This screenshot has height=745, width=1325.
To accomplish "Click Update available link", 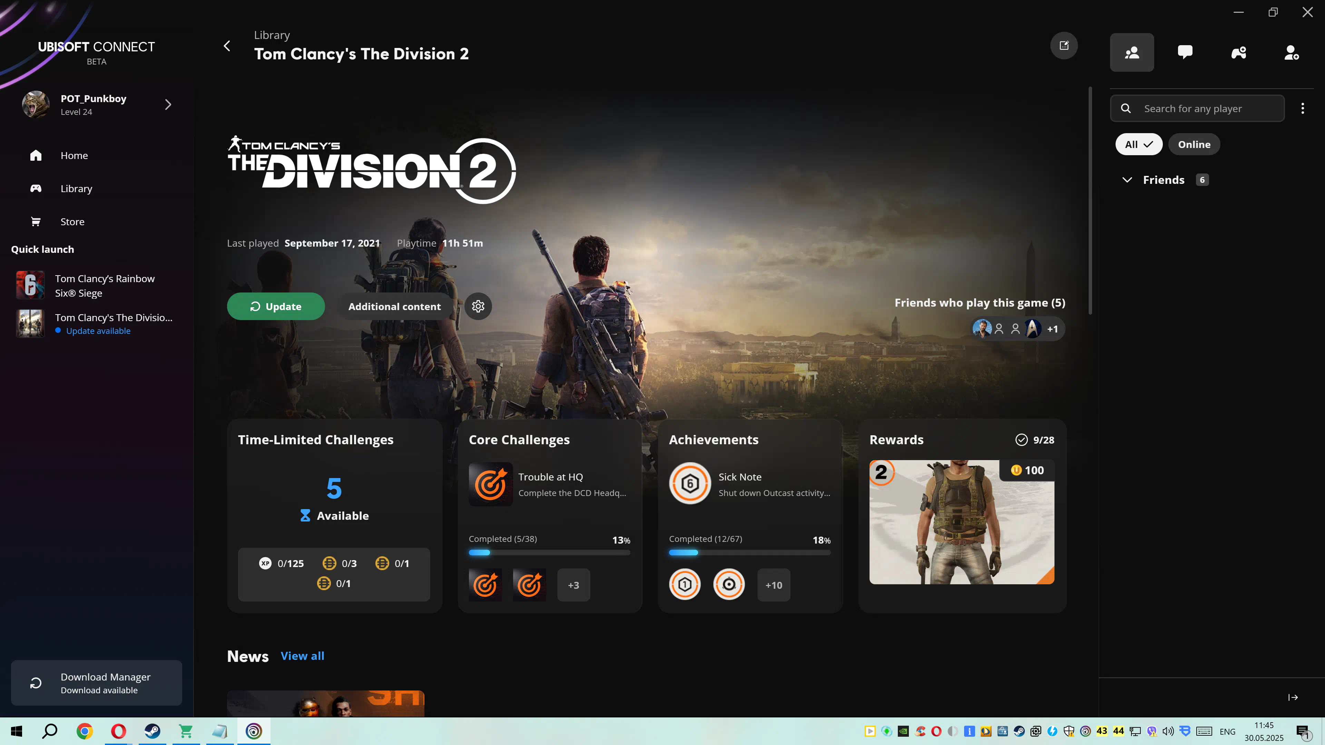I will tap(98, 331).
